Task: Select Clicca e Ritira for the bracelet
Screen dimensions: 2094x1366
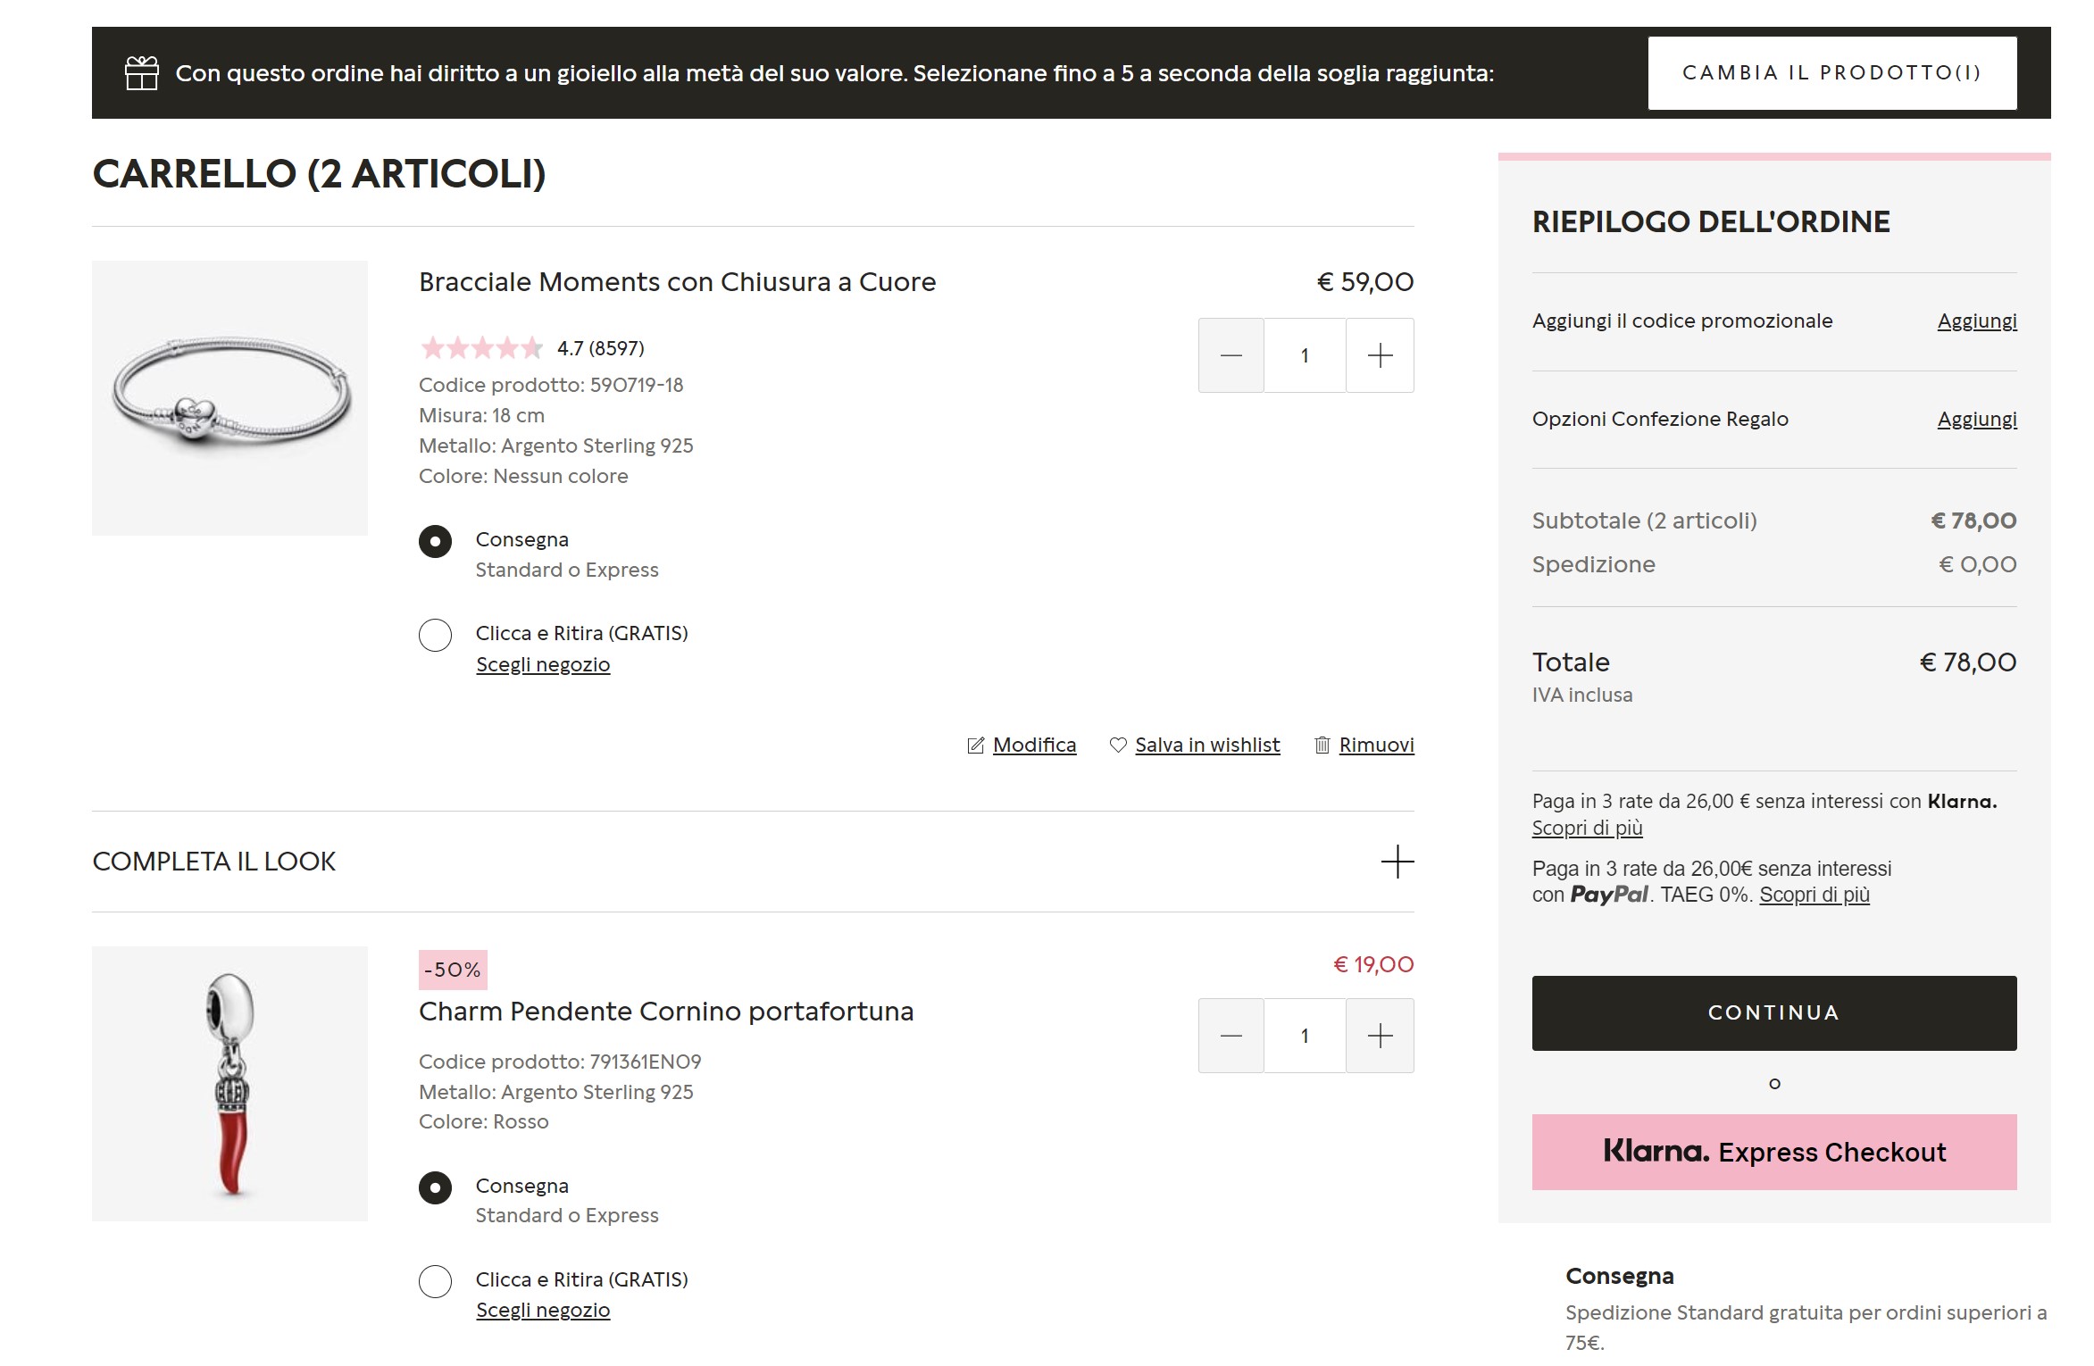Action: [x=435, y=635]
